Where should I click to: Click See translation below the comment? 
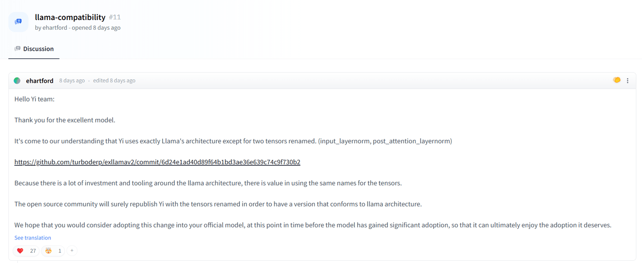(33, 238)
